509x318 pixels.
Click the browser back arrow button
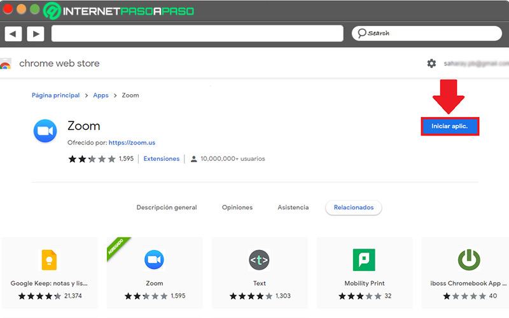tap(13, 34)
